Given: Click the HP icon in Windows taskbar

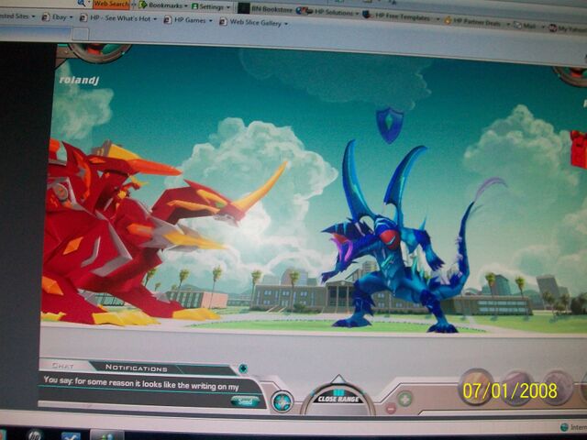Looking at the screenshot, I should pyautogui.click(x=33, y=434).
